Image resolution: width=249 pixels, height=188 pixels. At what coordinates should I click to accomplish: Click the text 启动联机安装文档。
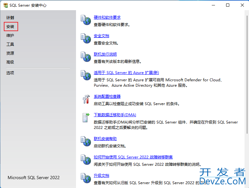coord(110,146)
